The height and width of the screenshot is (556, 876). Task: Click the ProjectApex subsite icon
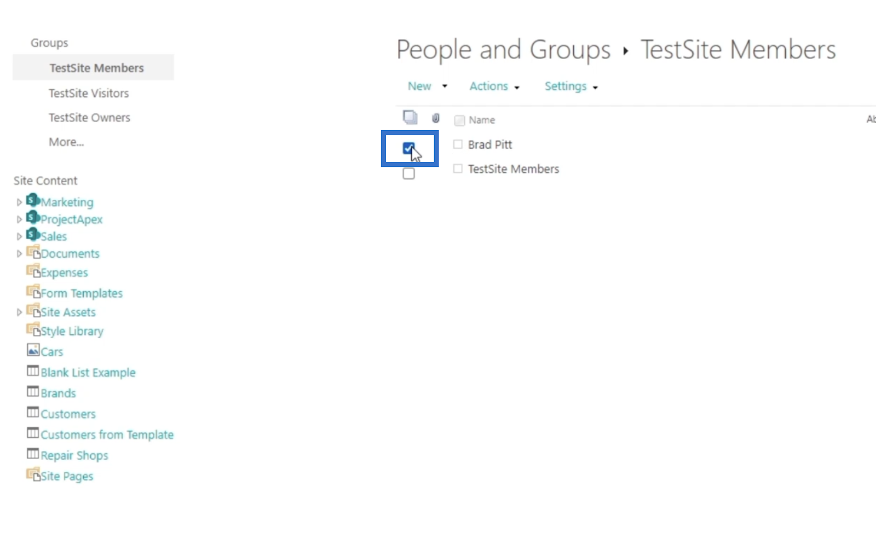(x=33, y=217)
